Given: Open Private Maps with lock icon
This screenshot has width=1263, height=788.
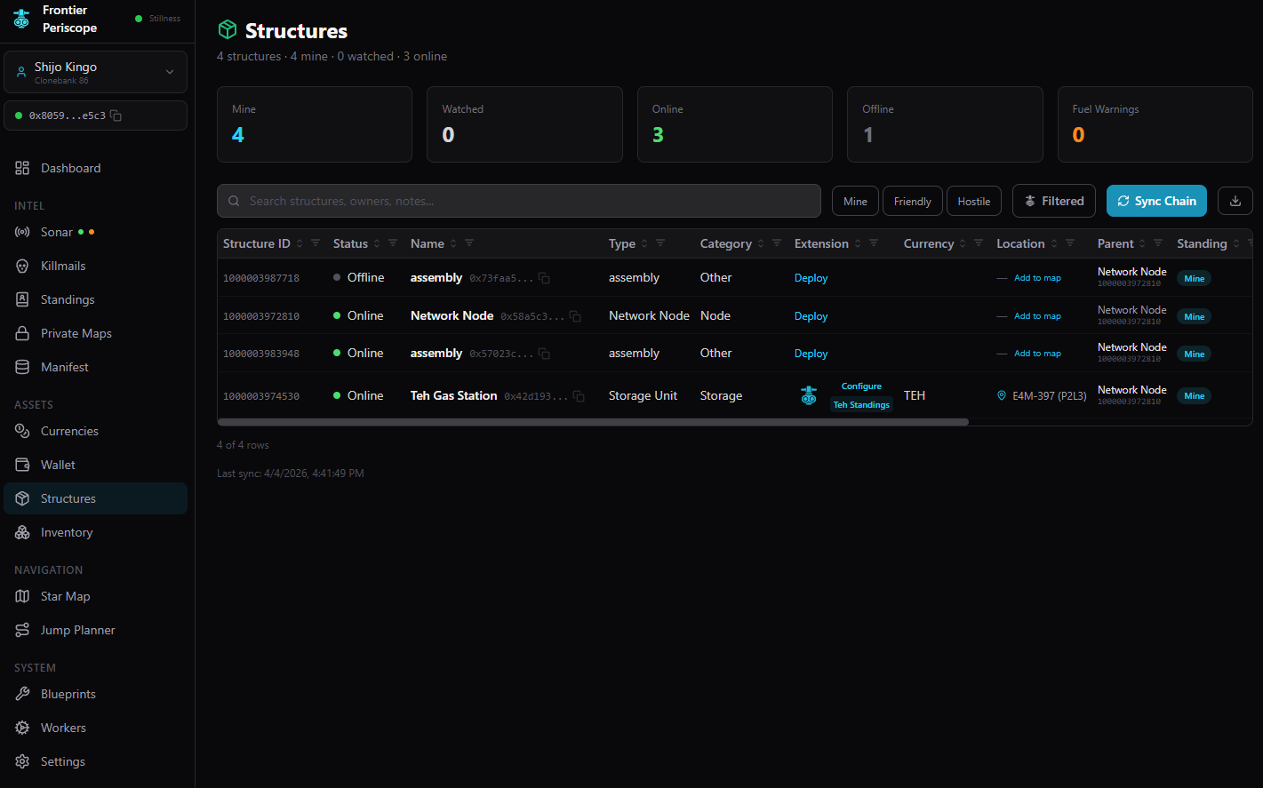Looking at the screenshot, I should [x=95, y=333].
